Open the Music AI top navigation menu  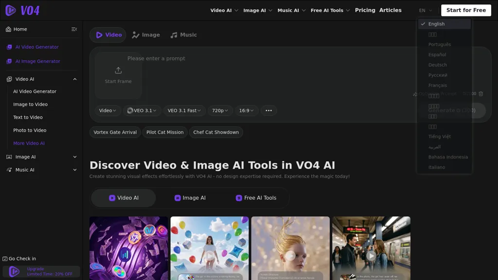[x=292, y=11]
